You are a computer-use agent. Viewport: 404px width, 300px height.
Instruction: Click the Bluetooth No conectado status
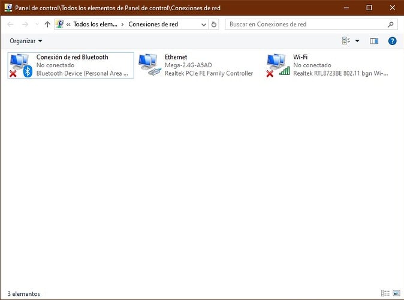(x=55, y=65)
